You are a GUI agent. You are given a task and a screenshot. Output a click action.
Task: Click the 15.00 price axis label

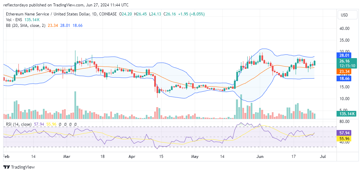[345, 87]
